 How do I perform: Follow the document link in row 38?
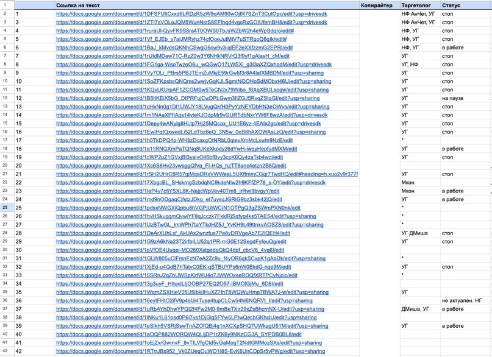(186, 317)
